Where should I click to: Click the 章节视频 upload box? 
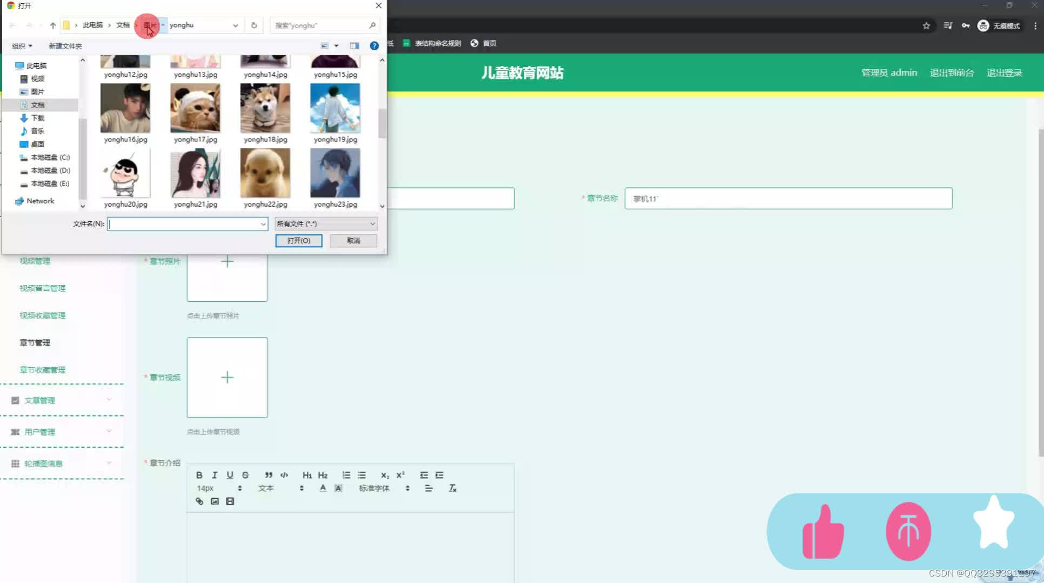[x=227, y=377]
